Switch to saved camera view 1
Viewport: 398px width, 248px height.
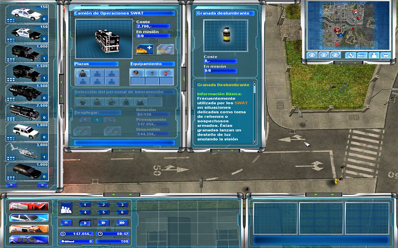[x=312, y=55]
